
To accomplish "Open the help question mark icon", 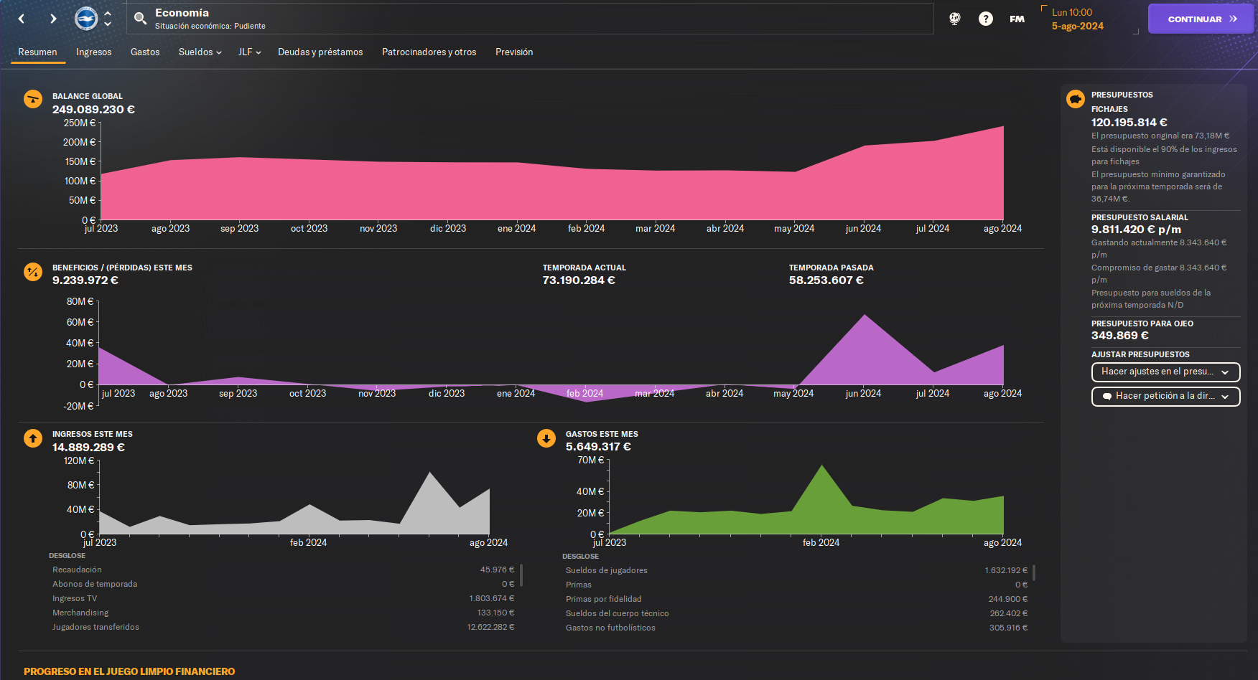I will click(986, 19).
